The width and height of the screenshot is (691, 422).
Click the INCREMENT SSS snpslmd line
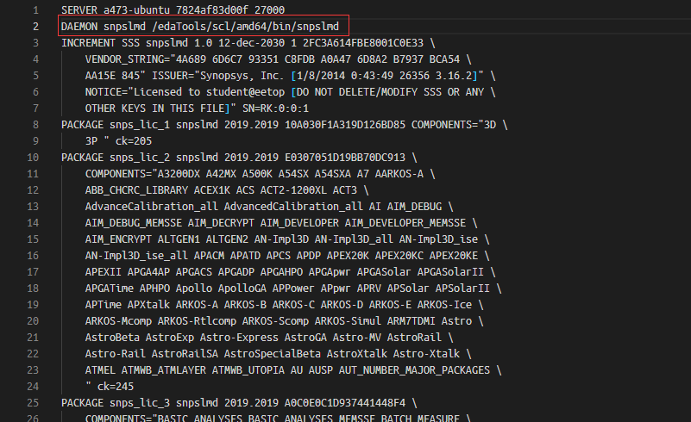248,43
